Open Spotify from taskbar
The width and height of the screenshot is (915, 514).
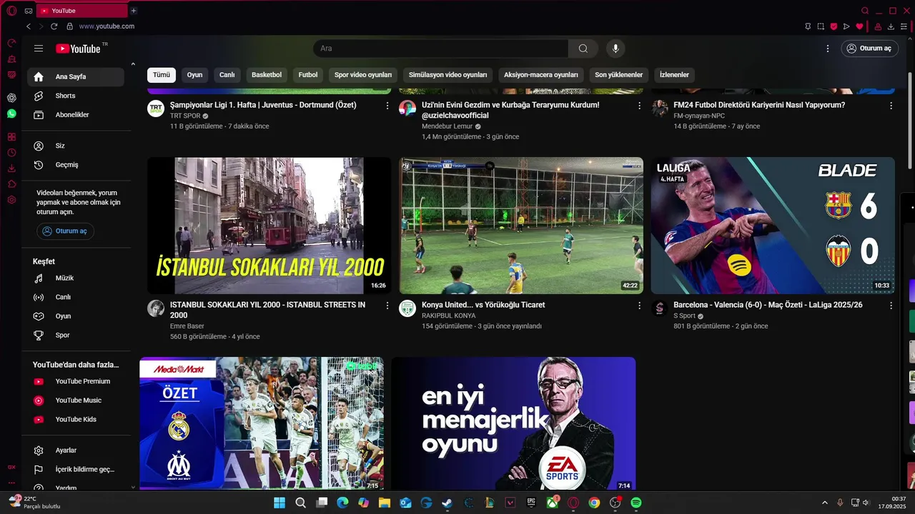coord(636,503)
